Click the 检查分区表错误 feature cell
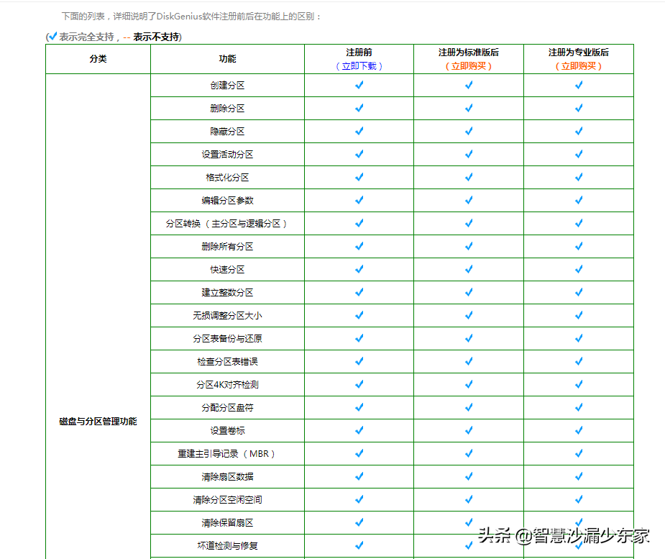This screenshot has width=665, height=559. (x=227, y=362)
